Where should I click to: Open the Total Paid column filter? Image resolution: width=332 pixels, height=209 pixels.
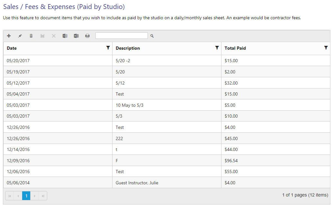[326, 48]
